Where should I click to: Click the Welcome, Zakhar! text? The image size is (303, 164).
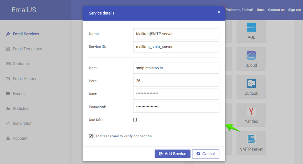coord(239,10)
